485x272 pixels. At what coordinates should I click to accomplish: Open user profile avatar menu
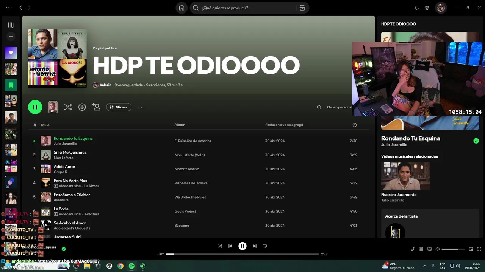pyautogui.click(x=441, y=8)
